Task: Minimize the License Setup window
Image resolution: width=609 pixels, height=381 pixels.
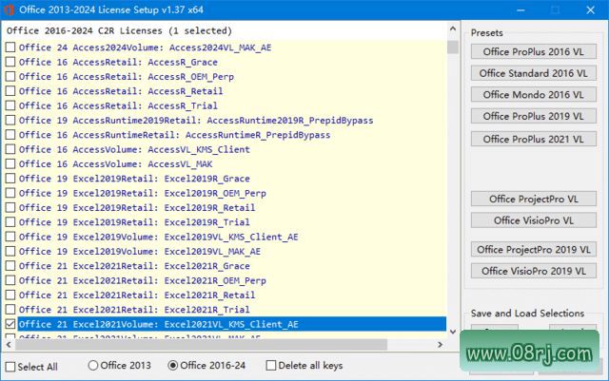Action: click(x=521, y=10)
